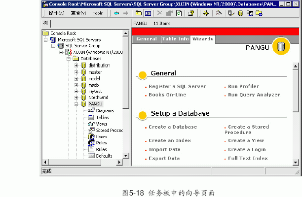302x197 pixels.
Task: Collapse the PANGU database node
Action: [76, 104]
